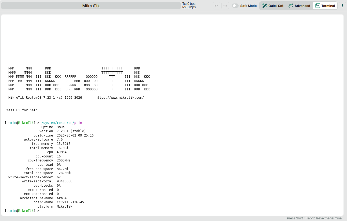Click the Quick Set wand icon
This screenshot has width=347, height=221.
point(265,6)
